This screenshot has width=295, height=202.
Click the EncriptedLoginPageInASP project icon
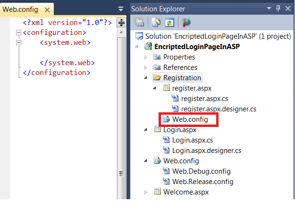tap(148, 46)
